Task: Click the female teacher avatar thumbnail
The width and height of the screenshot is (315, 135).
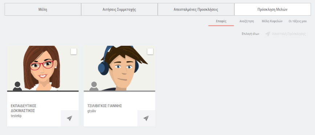Action: click(43, 68)
